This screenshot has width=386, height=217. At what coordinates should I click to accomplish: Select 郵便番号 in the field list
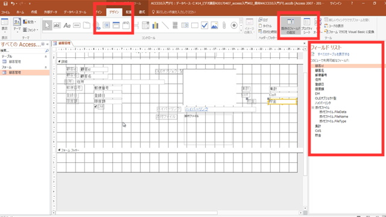click(x=321, y=75)
